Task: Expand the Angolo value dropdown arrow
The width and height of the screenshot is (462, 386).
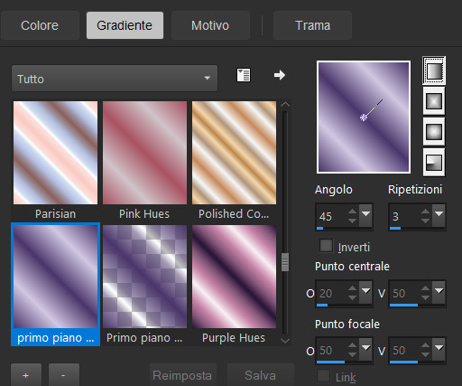Action: click(x=366, y=215)
